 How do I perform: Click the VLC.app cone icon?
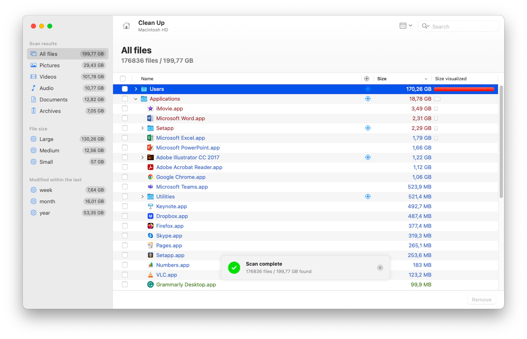click(x=150, y=275)
